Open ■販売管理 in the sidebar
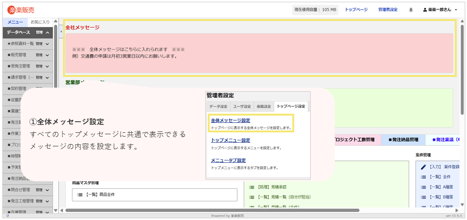 click(17, 55)
